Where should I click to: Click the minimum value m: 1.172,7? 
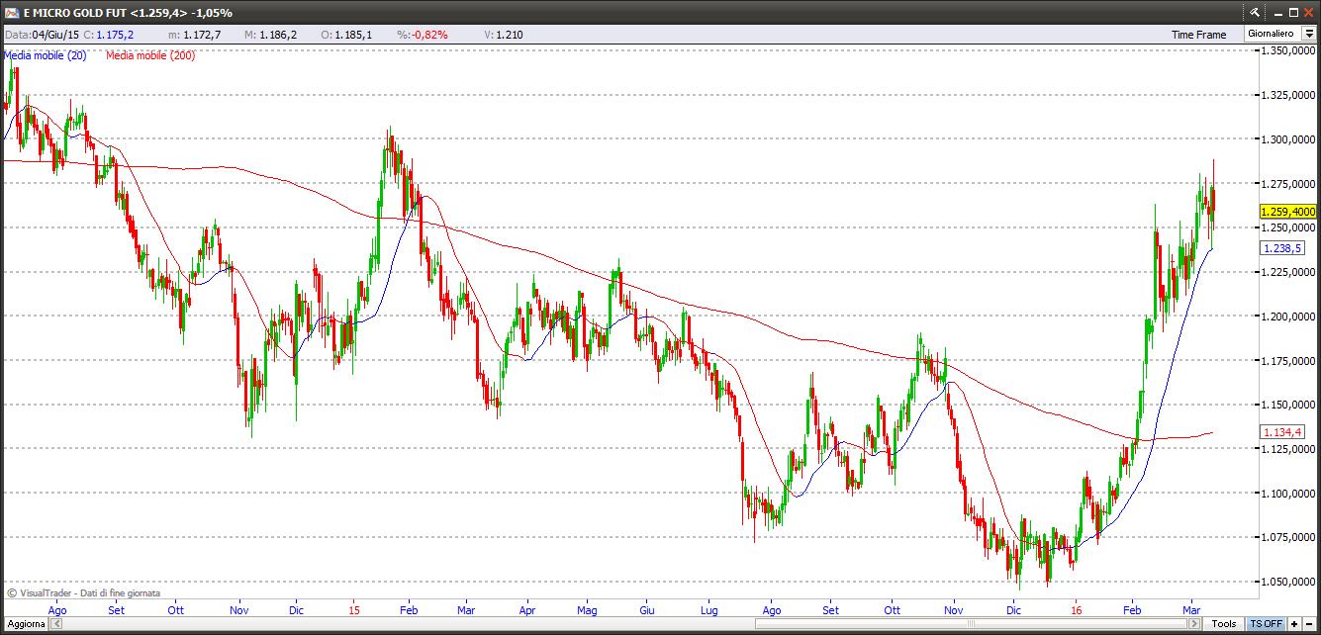pyautogui.click(x=194, y=35)
